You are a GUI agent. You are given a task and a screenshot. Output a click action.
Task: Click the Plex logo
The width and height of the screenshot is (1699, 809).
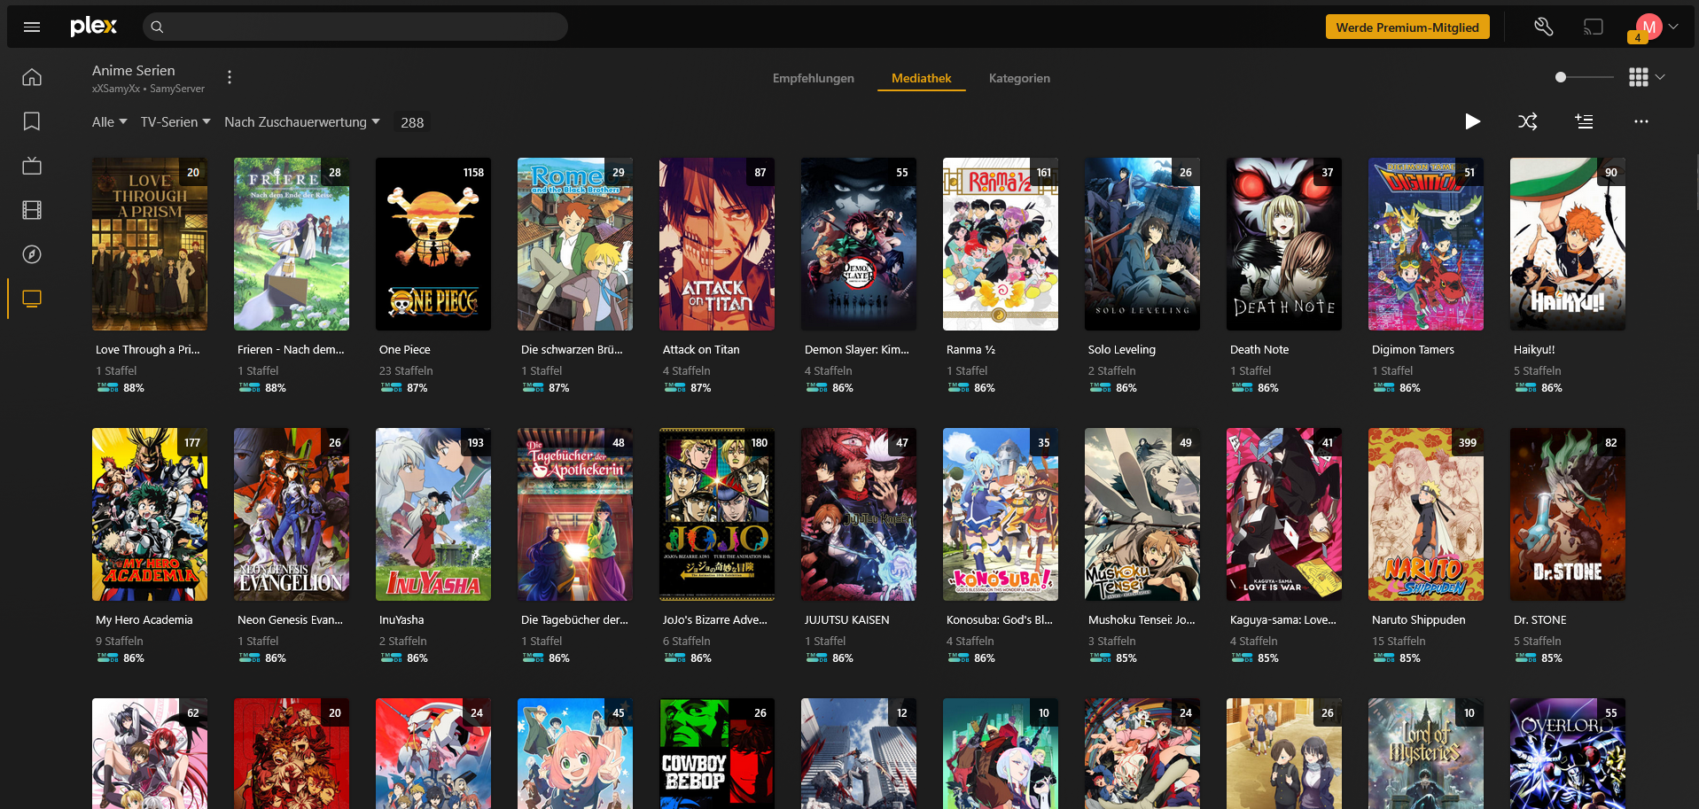coord(94,27)
